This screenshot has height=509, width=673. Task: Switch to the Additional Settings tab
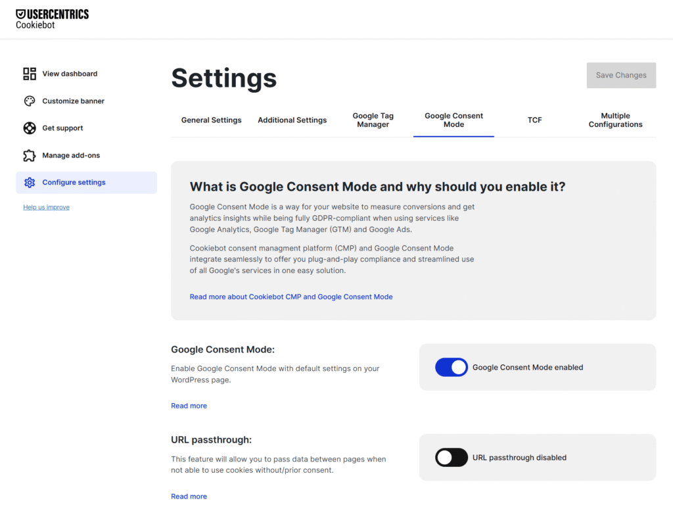pyautogui.click(x=292, y=120)
